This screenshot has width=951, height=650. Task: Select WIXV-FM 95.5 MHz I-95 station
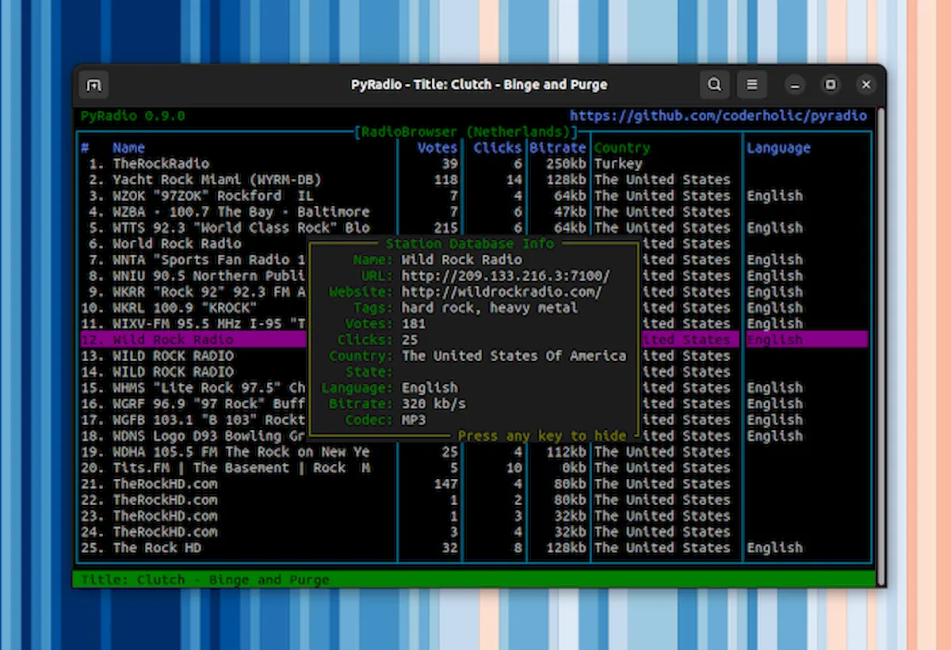pyautogui.click(x=193, y=324)
